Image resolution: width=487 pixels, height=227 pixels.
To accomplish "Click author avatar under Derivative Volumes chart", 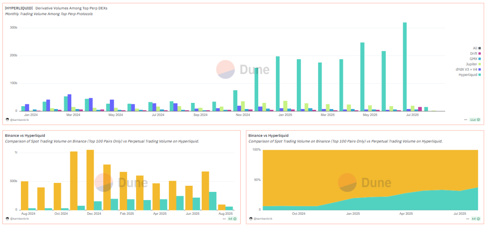I will 7,119.
